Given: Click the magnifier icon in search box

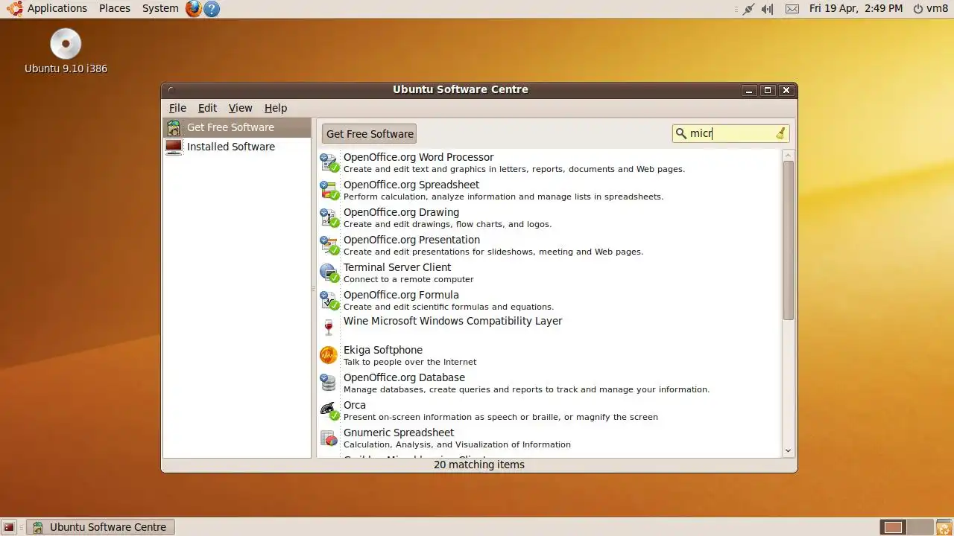Looking at the screenshot, I should pos(680,133).
